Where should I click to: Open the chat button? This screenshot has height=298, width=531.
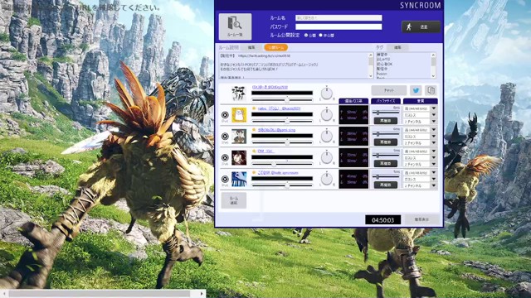389,90
